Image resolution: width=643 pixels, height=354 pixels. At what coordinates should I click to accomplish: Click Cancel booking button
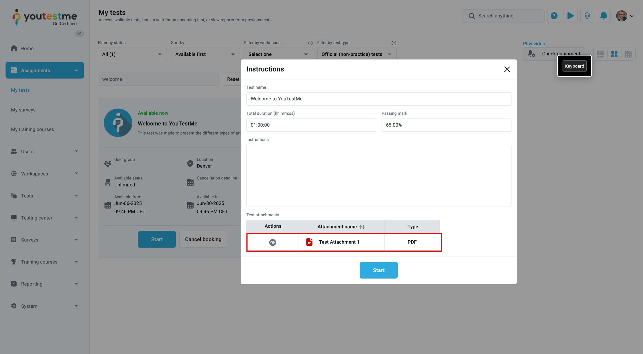[x=203, y=239]
